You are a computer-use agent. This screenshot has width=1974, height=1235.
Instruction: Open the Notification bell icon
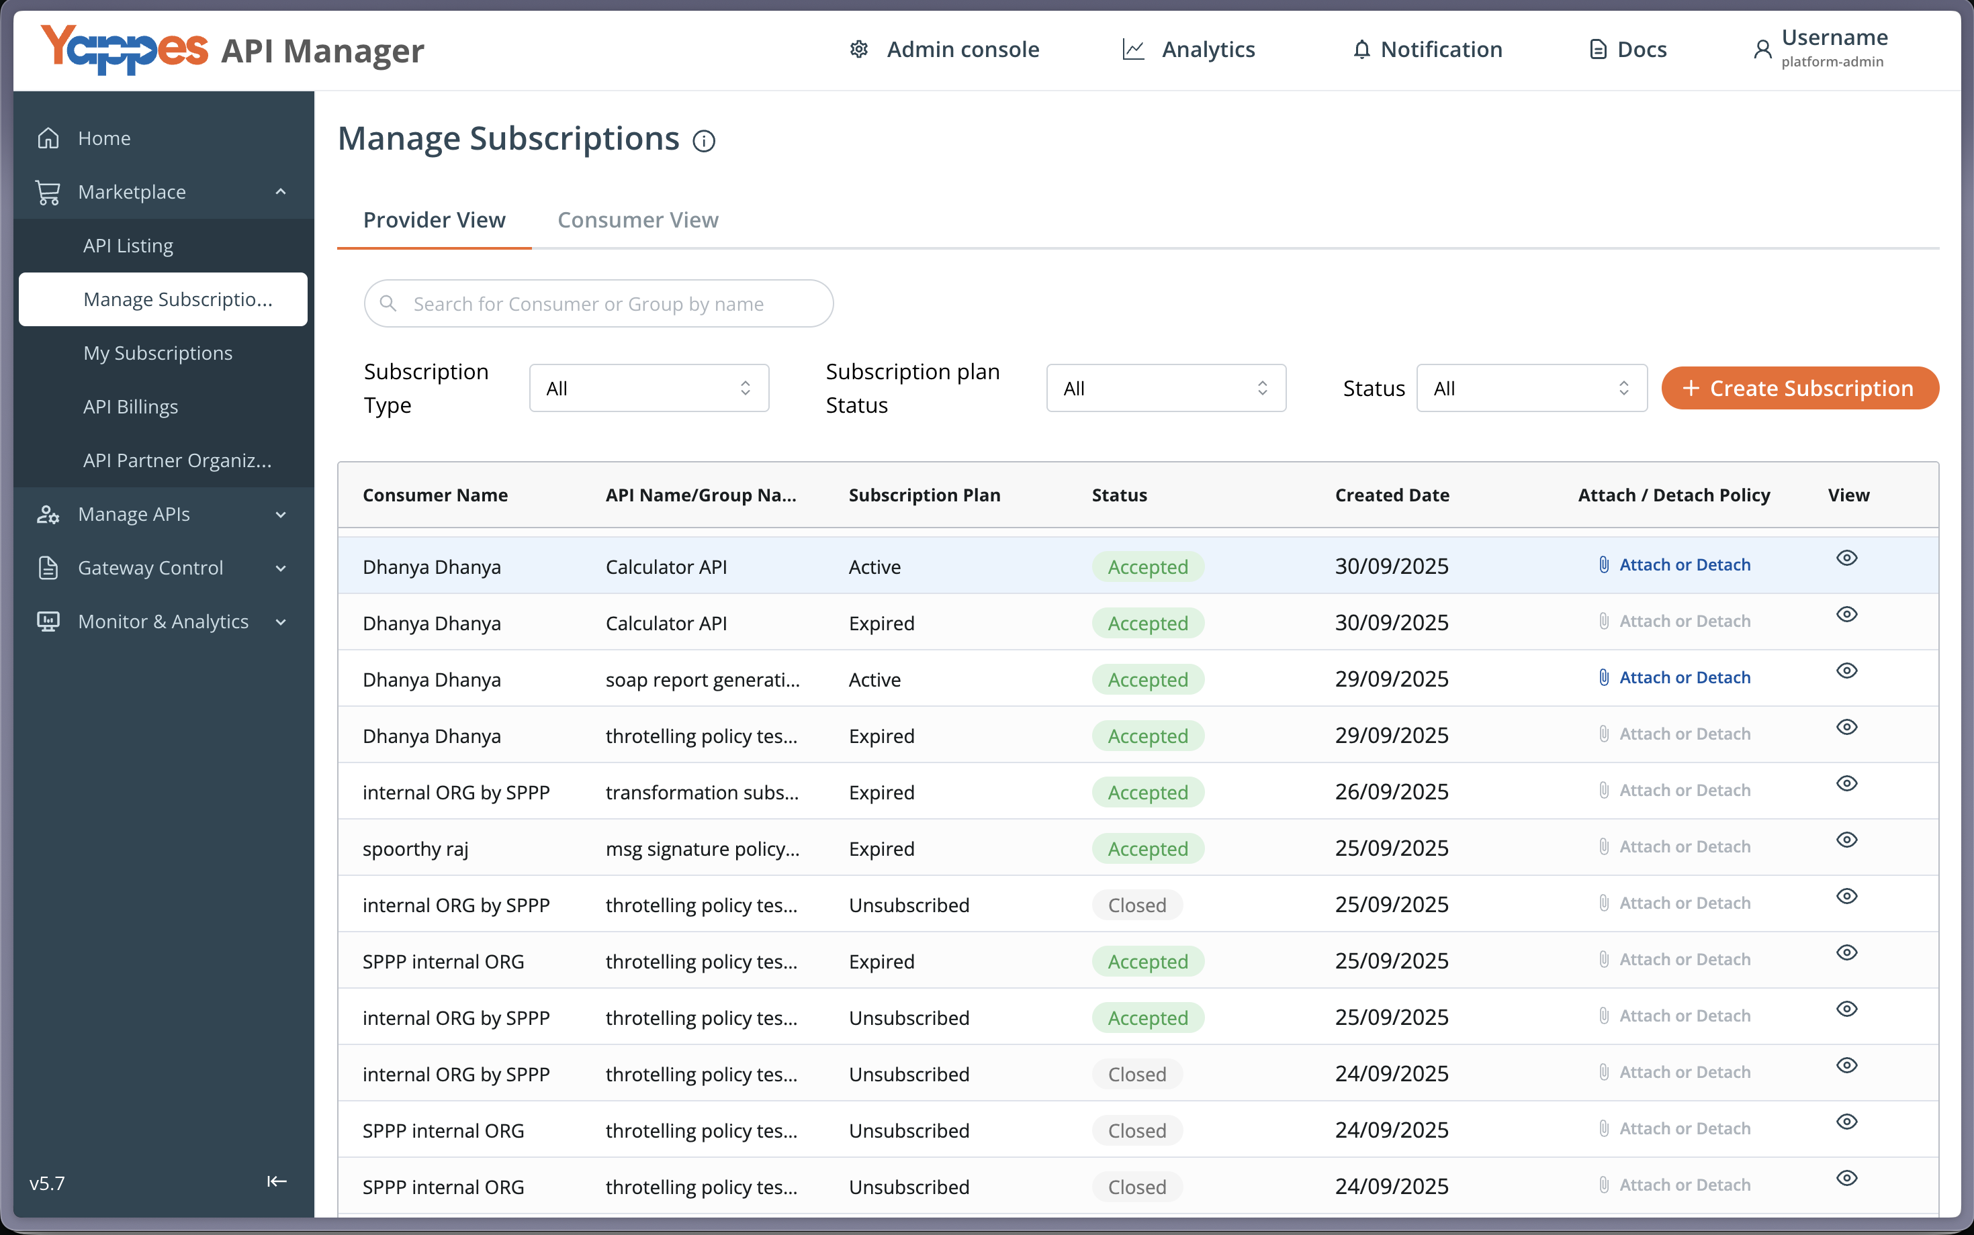pos(1360,49)
